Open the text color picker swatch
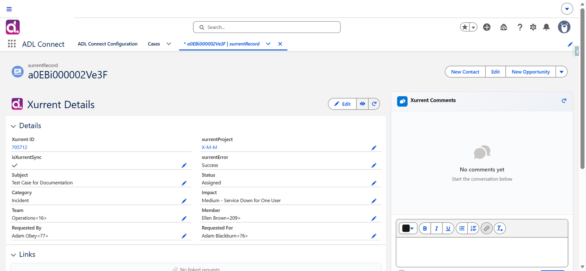The height and width of the screenshot is (271, 586). click(408, 228)
